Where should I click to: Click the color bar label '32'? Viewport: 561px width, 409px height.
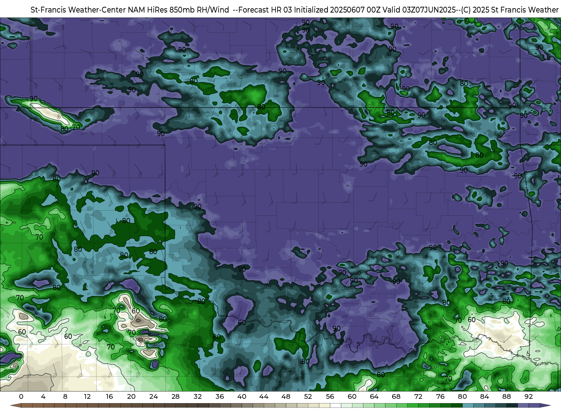tap(198, 396)
